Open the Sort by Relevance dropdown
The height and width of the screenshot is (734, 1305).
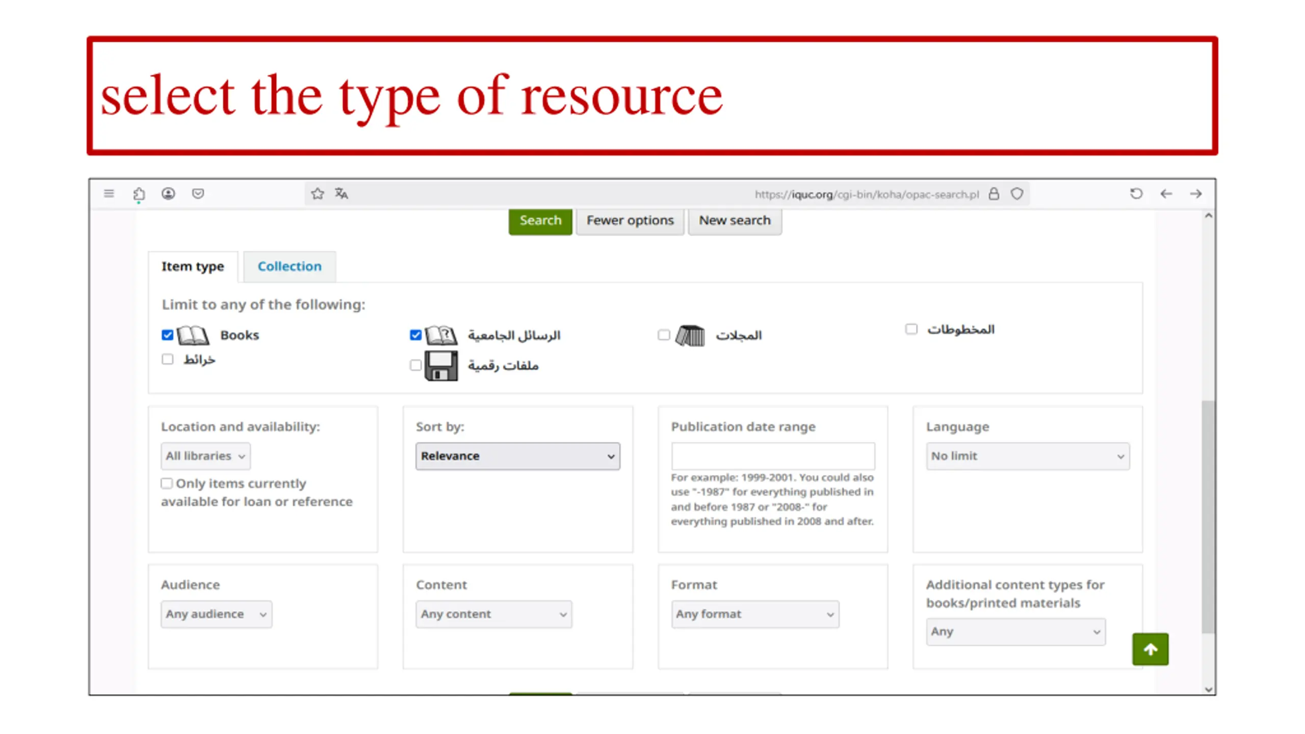(x=517, y=456)
